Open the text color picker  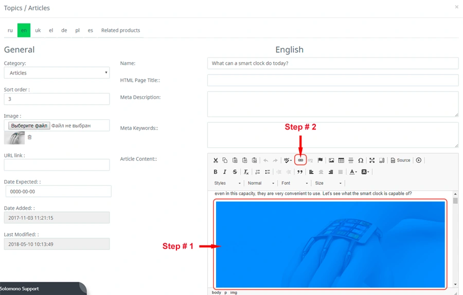click(x=353, y=172)
